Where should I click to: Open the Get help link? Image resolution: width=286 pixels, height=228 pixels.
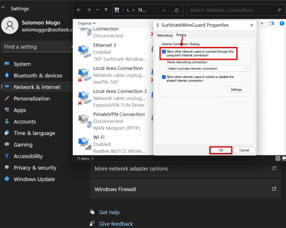tap(109, 212)
